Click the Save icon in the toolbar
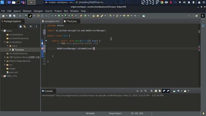The image size is (206, 116). pos(10,16)
